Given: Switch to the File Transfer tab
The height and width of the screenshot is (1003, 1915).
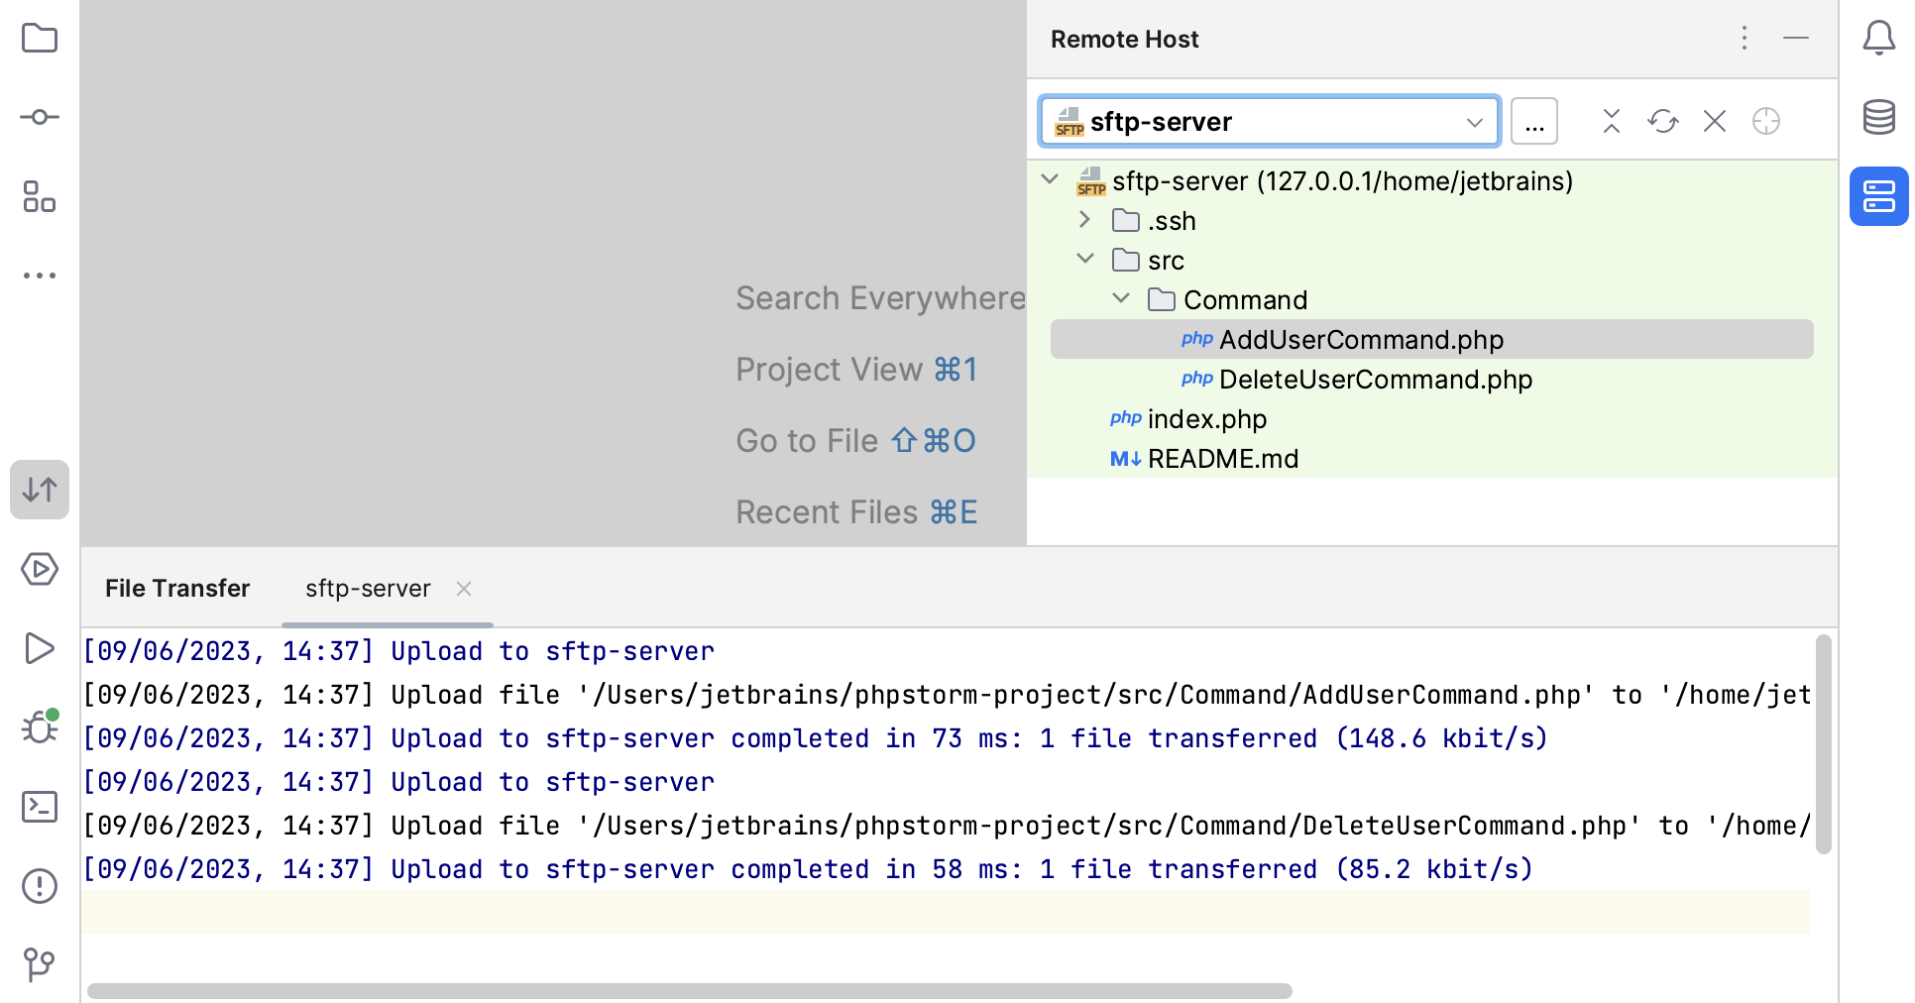Looking at the screenshot, I should (176, 588).
